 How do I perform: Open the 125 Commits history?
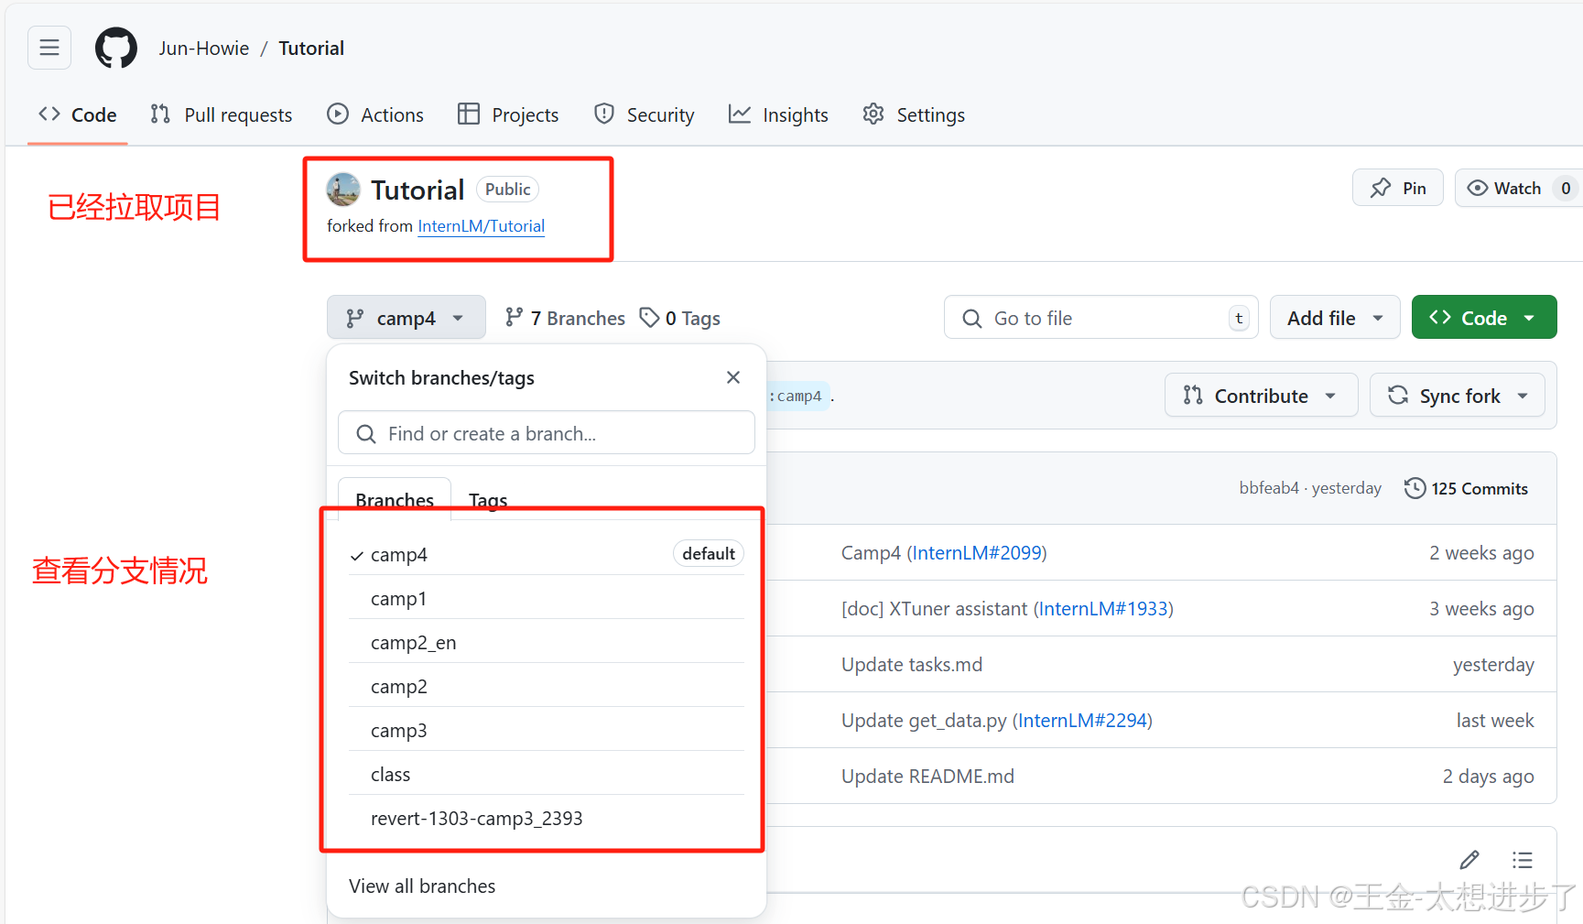pyautogui.click(x=1466, y=488)
